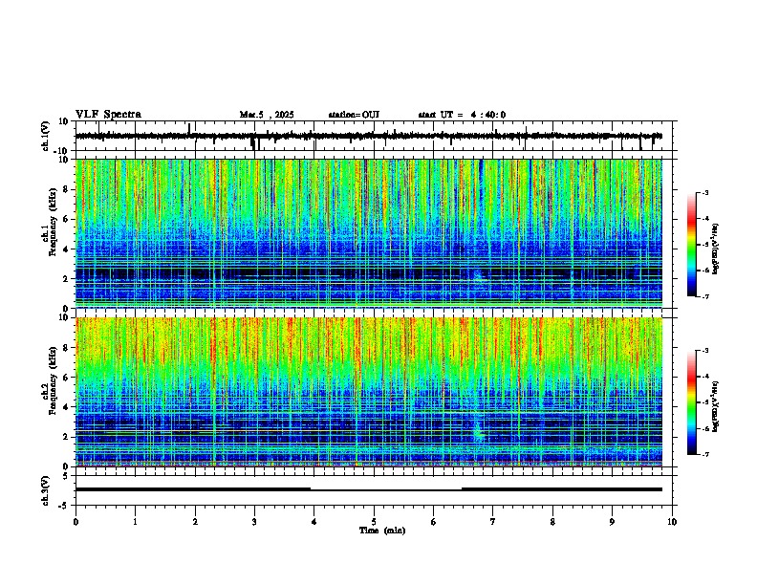
Task: Click the "2" tick on the time axis
Action: point(195,522)
